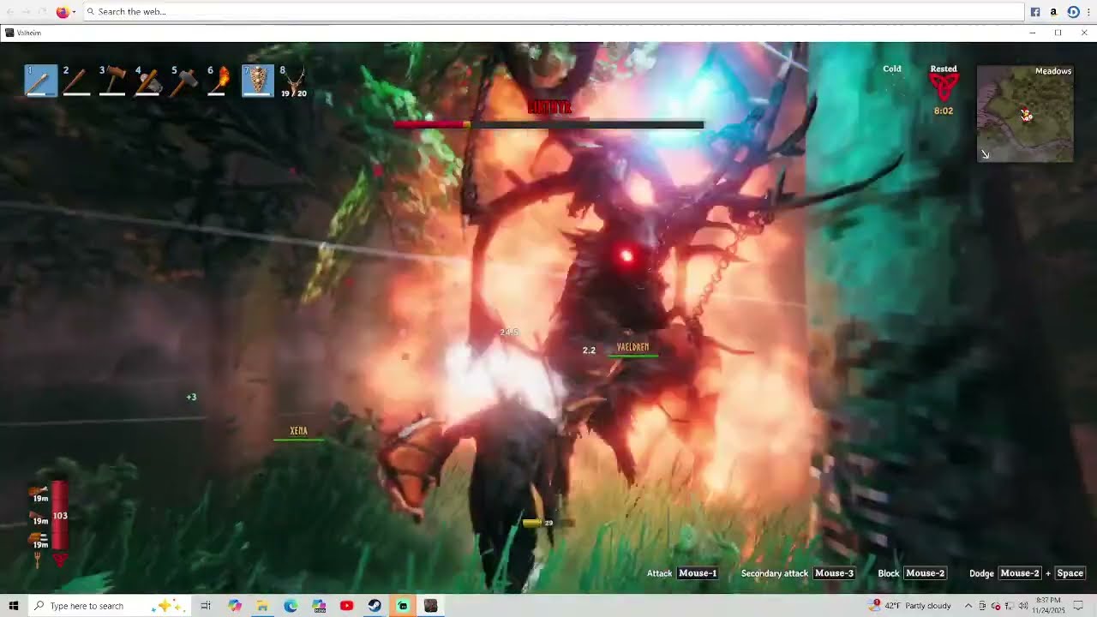Expand the hidden system tray icons
Screen dimensions: 1097x617
[968, 606]
